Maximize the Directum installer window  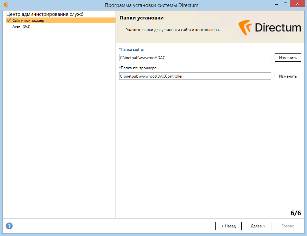coord(286,4)
